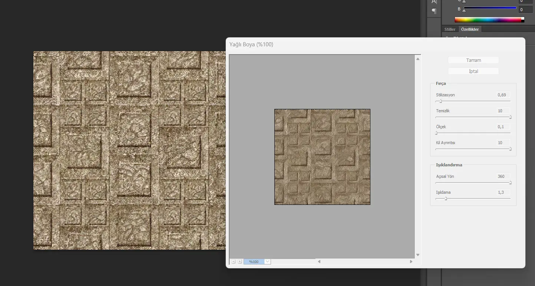This screenshot has height=286, width=535.
Task: Switch to the Özellikler tab
Action: (470, 29)
